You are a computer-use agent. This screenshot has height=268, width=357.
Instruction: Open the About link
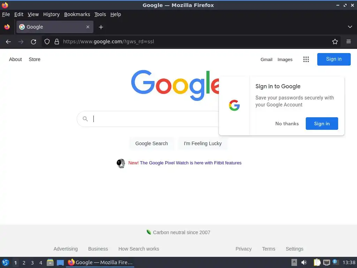click(15, 59)
